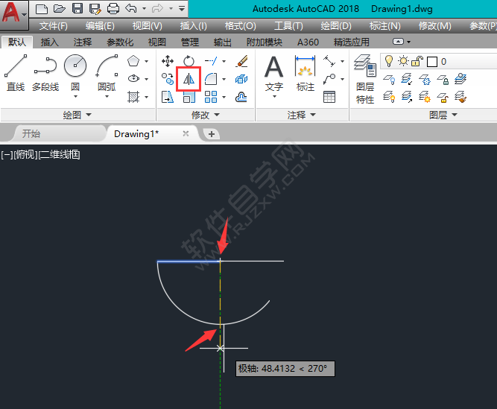Expand the Annotation (注释) panel
This screenshot has height=409, width=497.
(x=302, y=115)
